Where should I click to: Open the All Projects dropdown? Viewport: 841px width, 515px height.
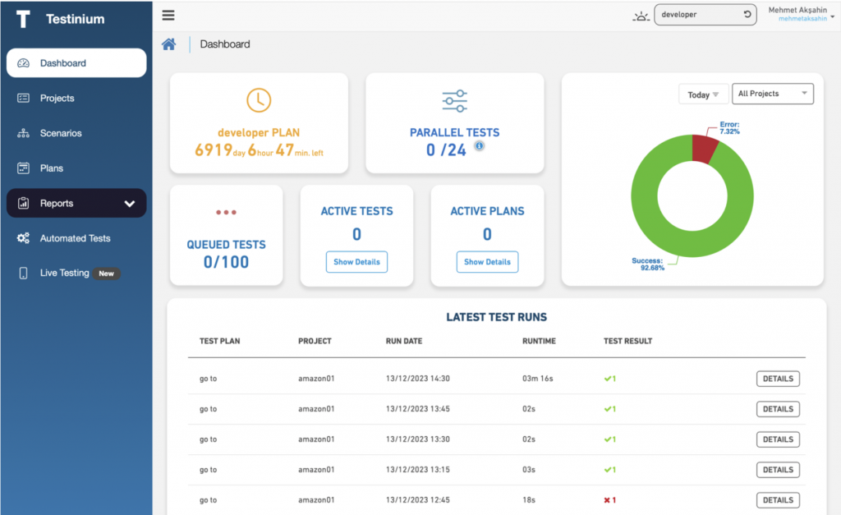pos(771,94)
